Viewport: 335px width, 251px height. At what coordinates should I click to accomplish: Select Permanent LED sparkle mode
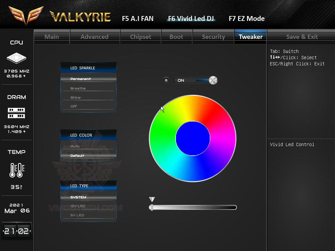point(88,79)
